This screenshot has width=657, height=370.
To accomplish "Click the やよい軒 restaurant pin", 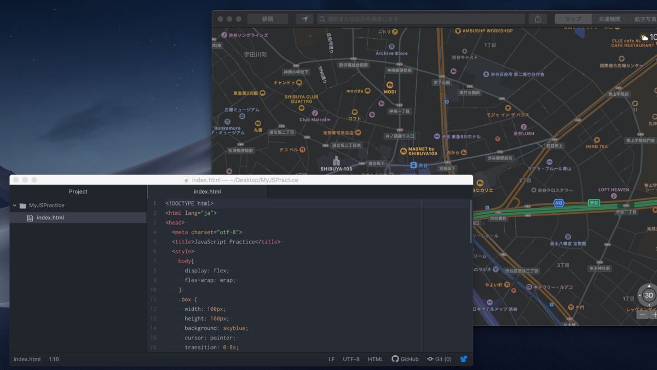I will pos(507,285).
